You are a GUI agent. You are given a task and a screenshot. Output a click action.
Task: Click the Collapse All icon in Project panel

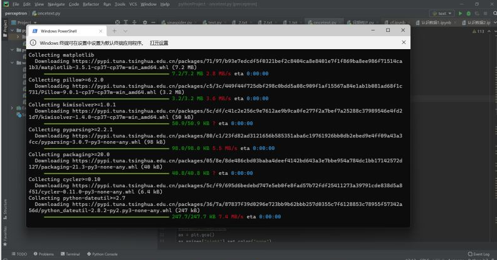[135, 22]
